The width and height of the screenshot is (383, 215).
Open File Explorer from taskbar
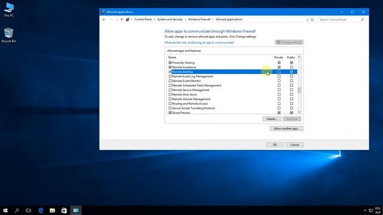click(52, 210)
